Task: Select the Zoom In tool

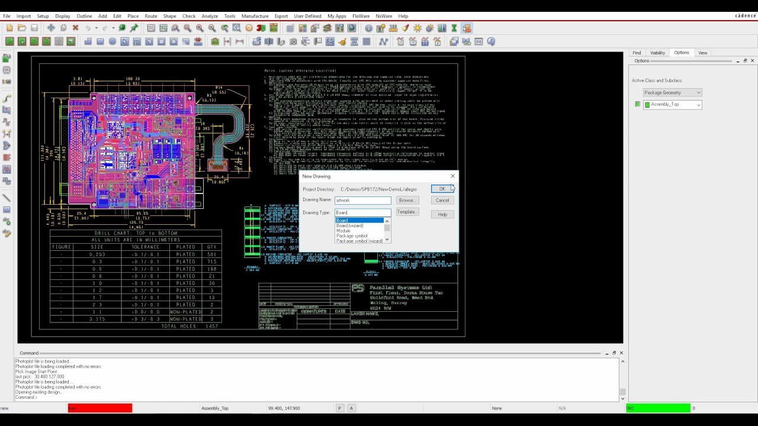Action: pos(200,28)
